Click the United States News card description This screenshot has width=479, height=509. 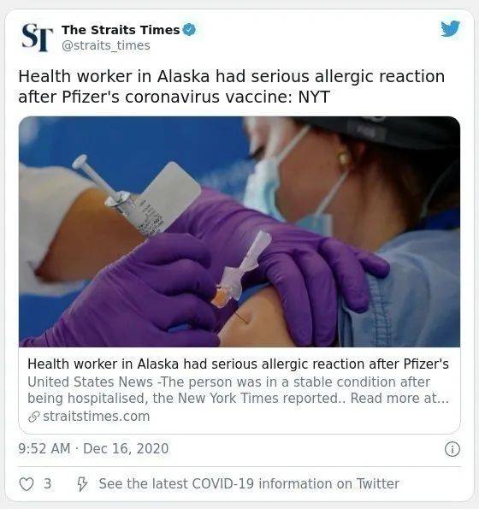[238, 390]
